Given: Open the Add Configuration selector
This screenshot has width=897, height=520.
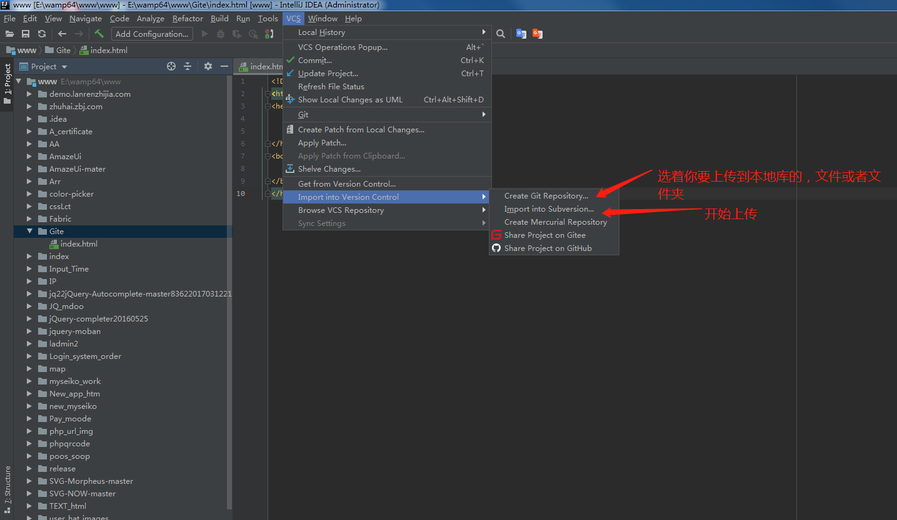Looking at the screenshot, I should tap(152, 34).
